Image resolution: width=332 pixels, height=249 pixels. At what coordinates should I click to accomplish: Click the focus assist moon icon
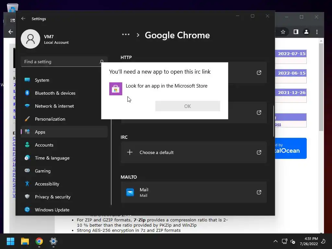pos(323,241)
